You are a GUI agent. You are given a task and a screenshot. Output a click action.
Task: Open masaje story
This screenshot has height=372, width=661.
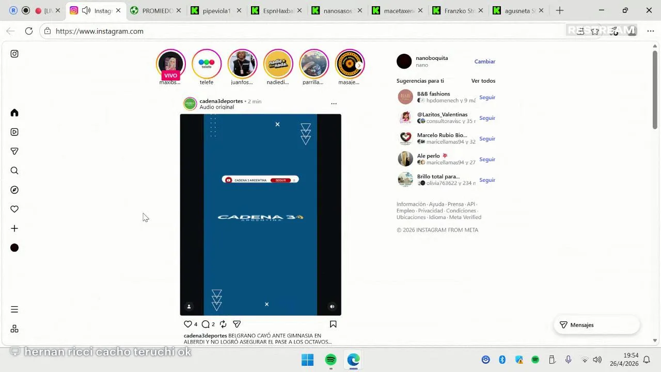[350, 64]
